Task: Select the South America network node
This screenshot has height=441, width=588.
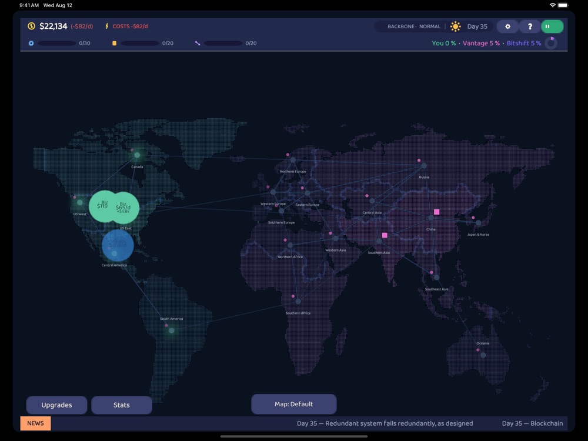Action: 171,330
